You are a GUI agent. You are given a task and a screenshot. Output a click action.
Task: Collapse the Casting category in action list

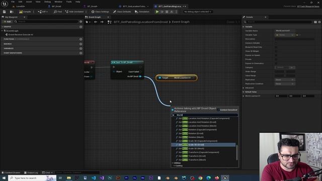click(175, 165)
